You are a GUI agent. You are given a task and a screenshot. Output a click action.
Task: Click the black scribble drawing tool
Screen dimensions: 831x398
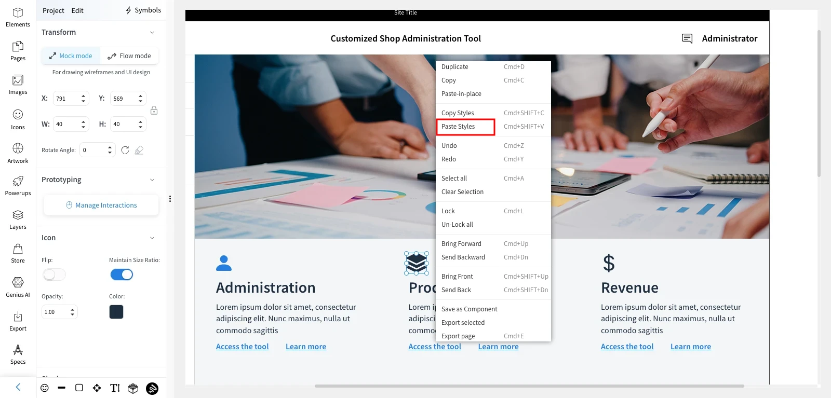pos(152,388)
